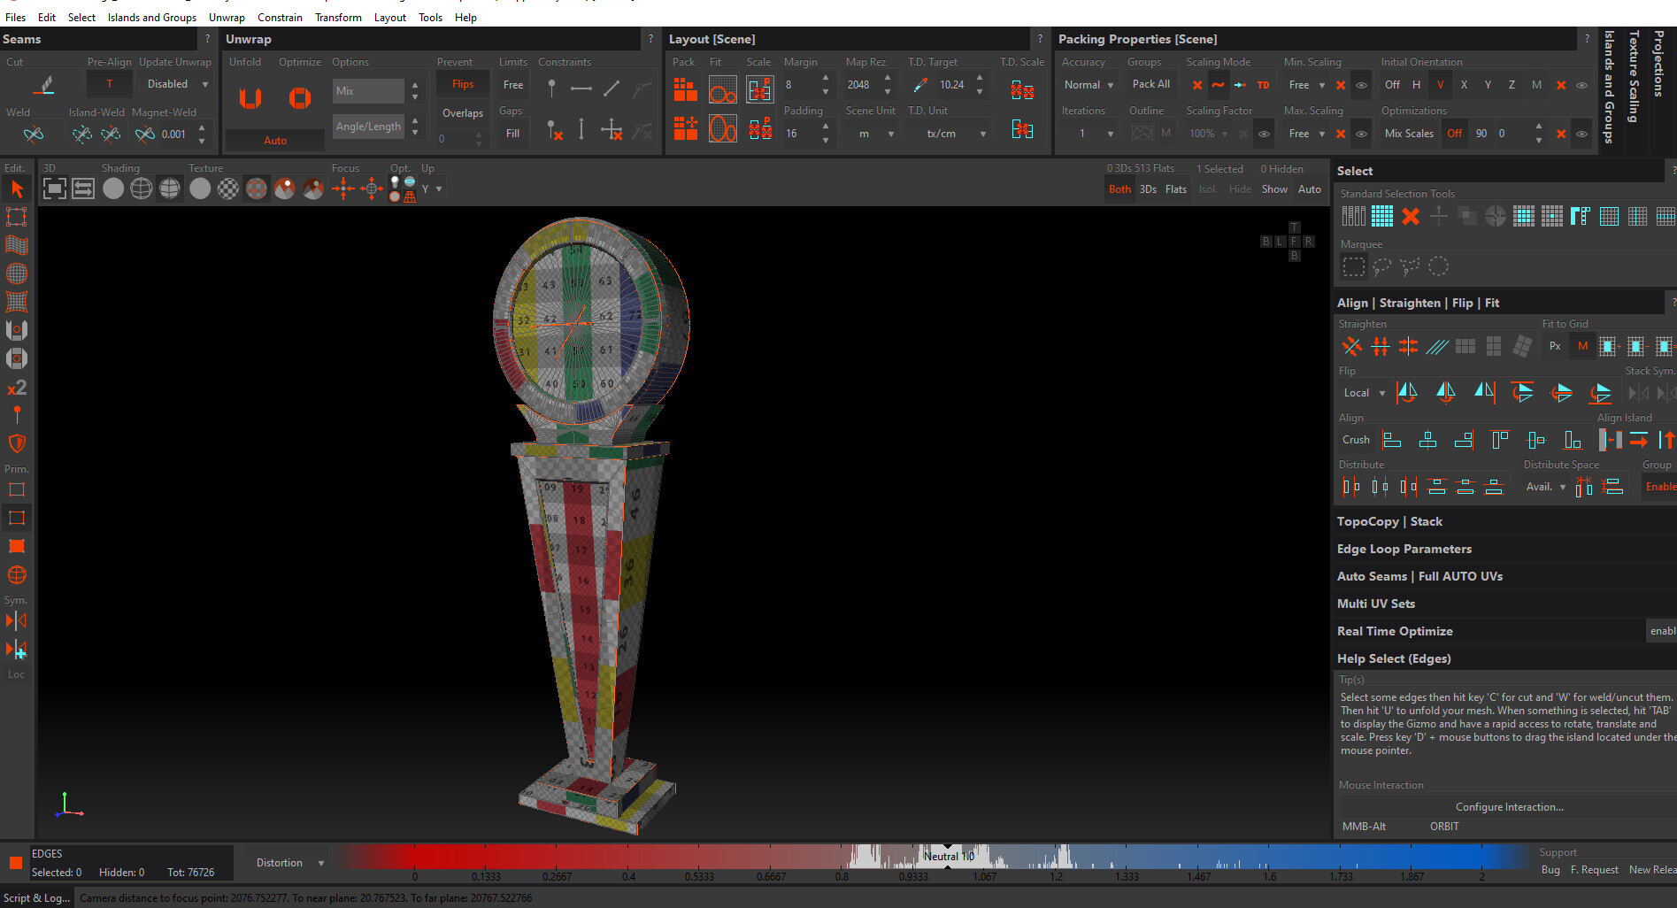The width and height of the screenshot is (1677, 908).
Task: Open the Unwrap menu
Action: 227,17
